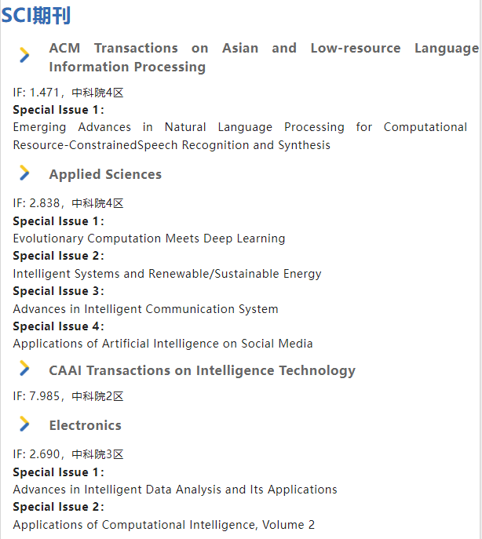Viewport: 482px width, 539px height.
Task: Click the SCI期刊 heading
Action: point(36,16)
